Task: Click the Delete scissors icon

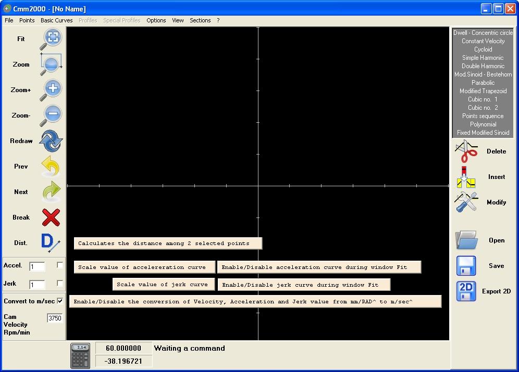Action: [466, 151]
